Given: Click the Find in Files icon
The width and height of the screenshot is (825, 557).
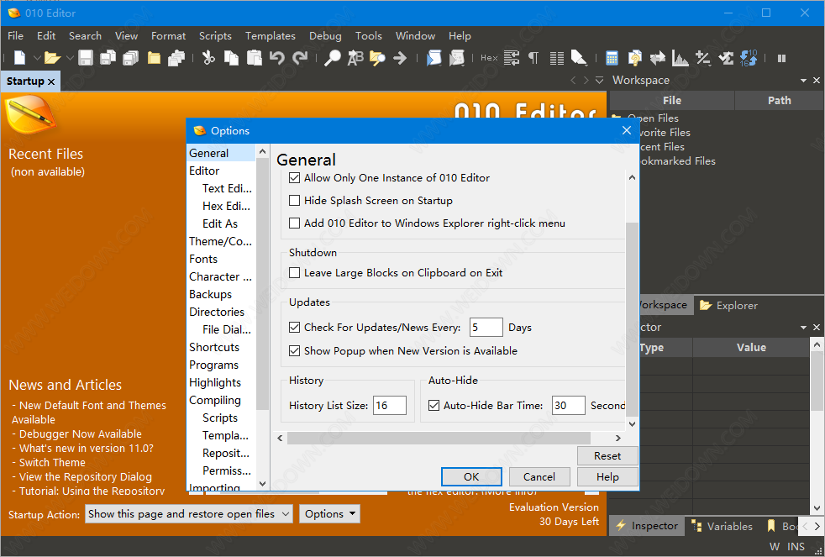Looking at the screenshot, I should [377, 58].
